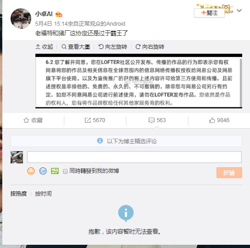250x248 pixels.
Task: Expand the post options chevron menu
Action: [x=239, y=11]
